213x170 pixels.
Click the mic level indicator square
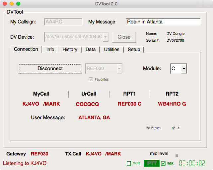coord(177,155)
